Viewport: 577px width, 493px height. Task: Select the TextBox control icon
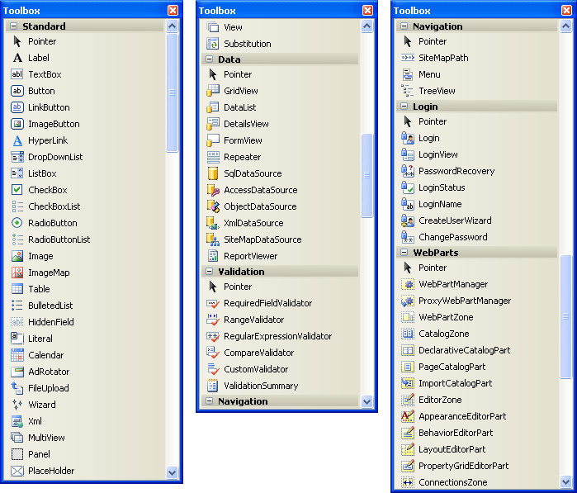[x=17, y=74]
